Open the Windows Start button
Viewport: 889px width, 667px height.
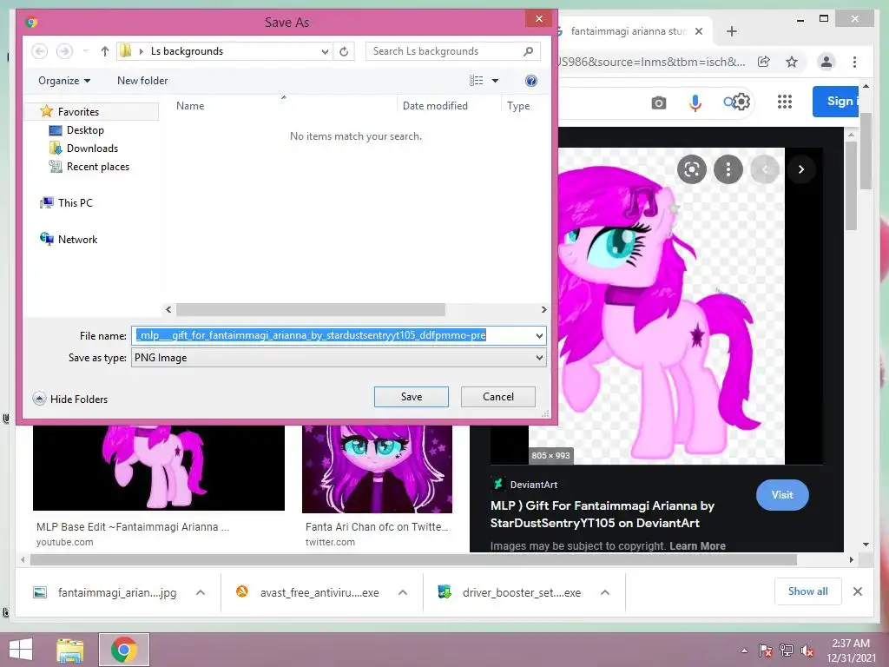pos(21,650)
